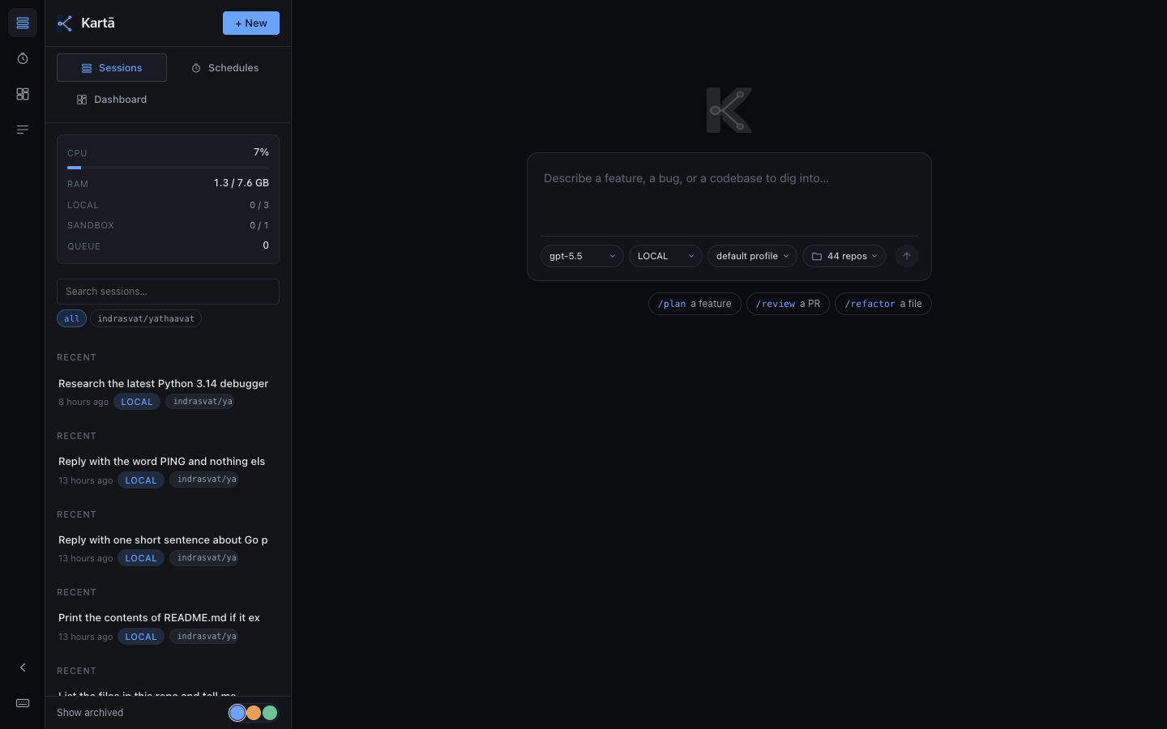The height and width of the screenshot is (729, 1167).
Task: Click the LOCAL 0 / 3 stat row
Action: click(x=168, y=205)
